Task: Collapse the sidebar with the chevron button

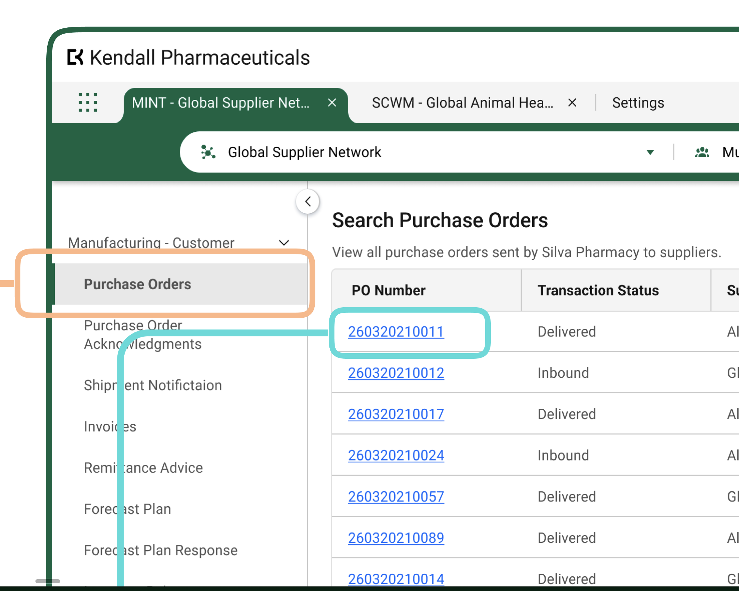Action: pyautogui.click(x=308, y=202)
